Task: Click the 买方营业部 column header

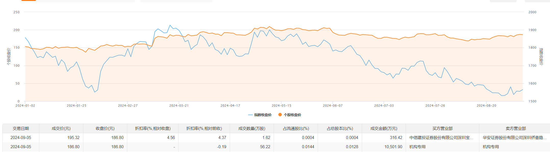Action: coord(442,129)
